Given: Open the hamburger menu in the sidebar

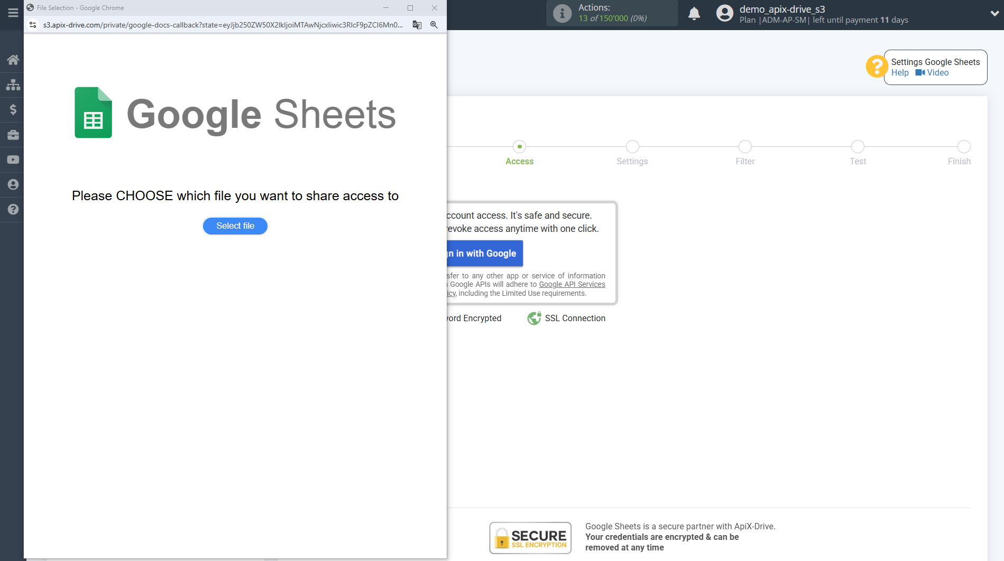Looking at the screenshot, I should tap(13, 12).
